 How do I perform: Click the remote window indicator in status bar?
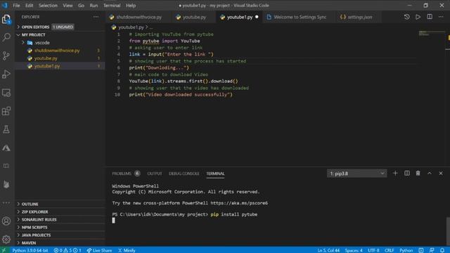[x=4, y=250]
